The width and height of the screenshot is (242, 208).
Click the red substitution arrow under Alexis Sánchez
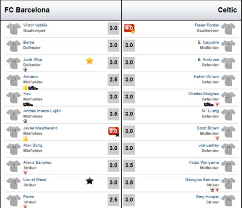click(x=25, y=173)
